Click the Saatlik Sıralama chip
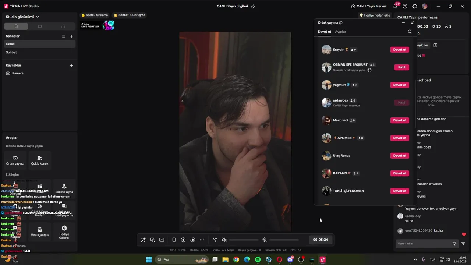The image size is (471, 265). coord(95,15)
